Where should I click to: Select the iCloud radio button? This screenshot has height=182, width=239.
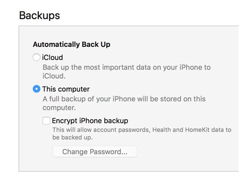click(36, 57)
